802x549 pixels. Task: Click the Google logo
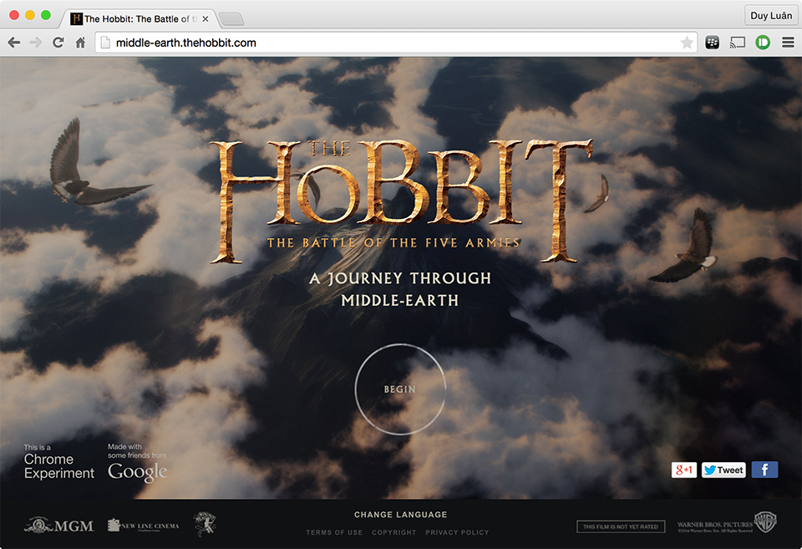137,472
